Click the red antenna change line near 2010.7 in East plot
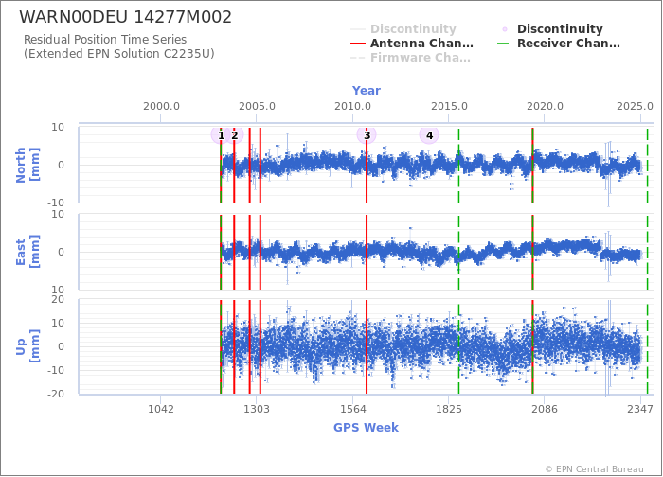The height and width of the screenshot is (477, 663). [x=367, y=253]
